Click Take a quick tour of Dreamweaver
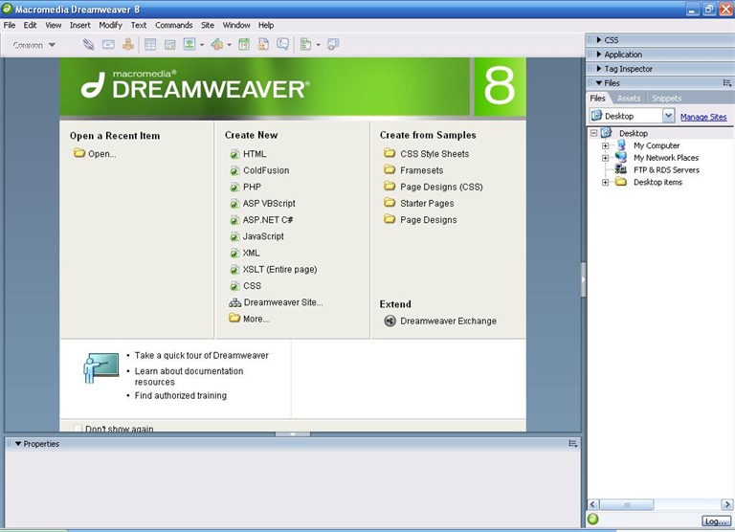 (x=202, y=355)
